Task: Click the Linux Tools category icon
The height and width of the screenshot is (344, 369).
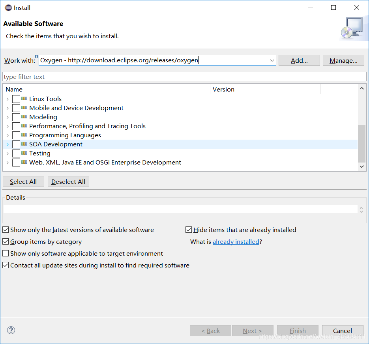Action: pos(24,99)
